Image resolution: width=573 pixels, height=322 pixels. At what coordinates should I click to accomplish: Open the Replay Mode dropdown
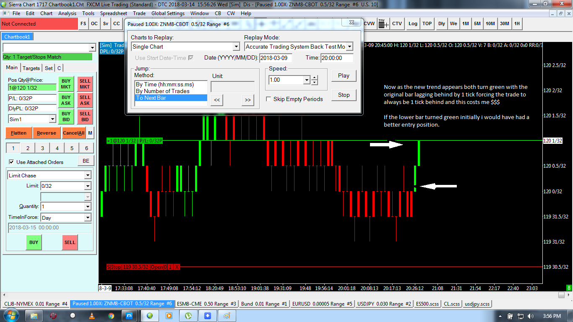tap(349, 47)
